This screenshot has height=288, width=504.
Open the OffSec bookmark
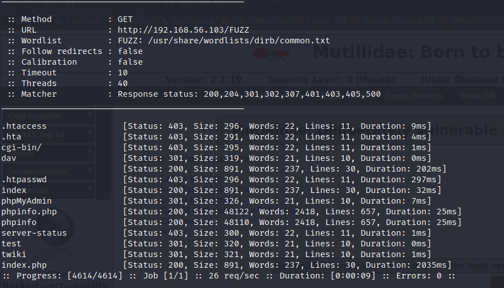(460, 21)
